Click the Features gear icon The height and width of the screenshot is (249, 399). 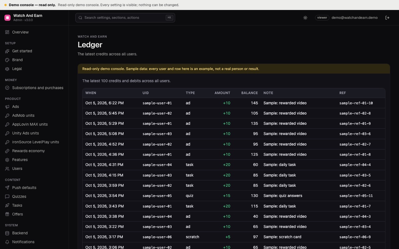7,160
